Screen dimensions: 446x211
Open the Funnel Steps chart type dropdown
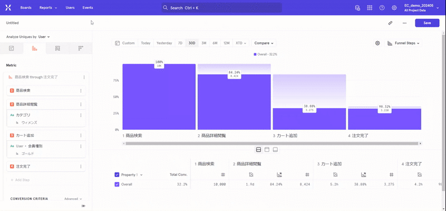[x=403, y=43]
